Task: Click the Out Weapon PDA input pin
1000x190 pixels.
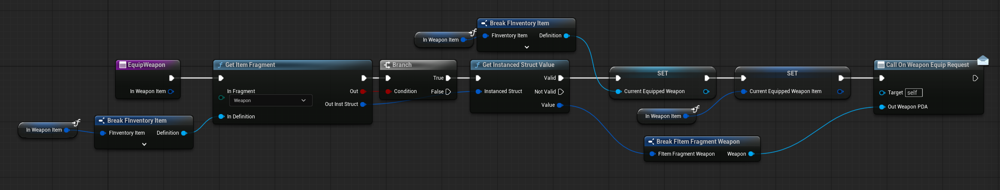Action: click(x=882, y=107)
